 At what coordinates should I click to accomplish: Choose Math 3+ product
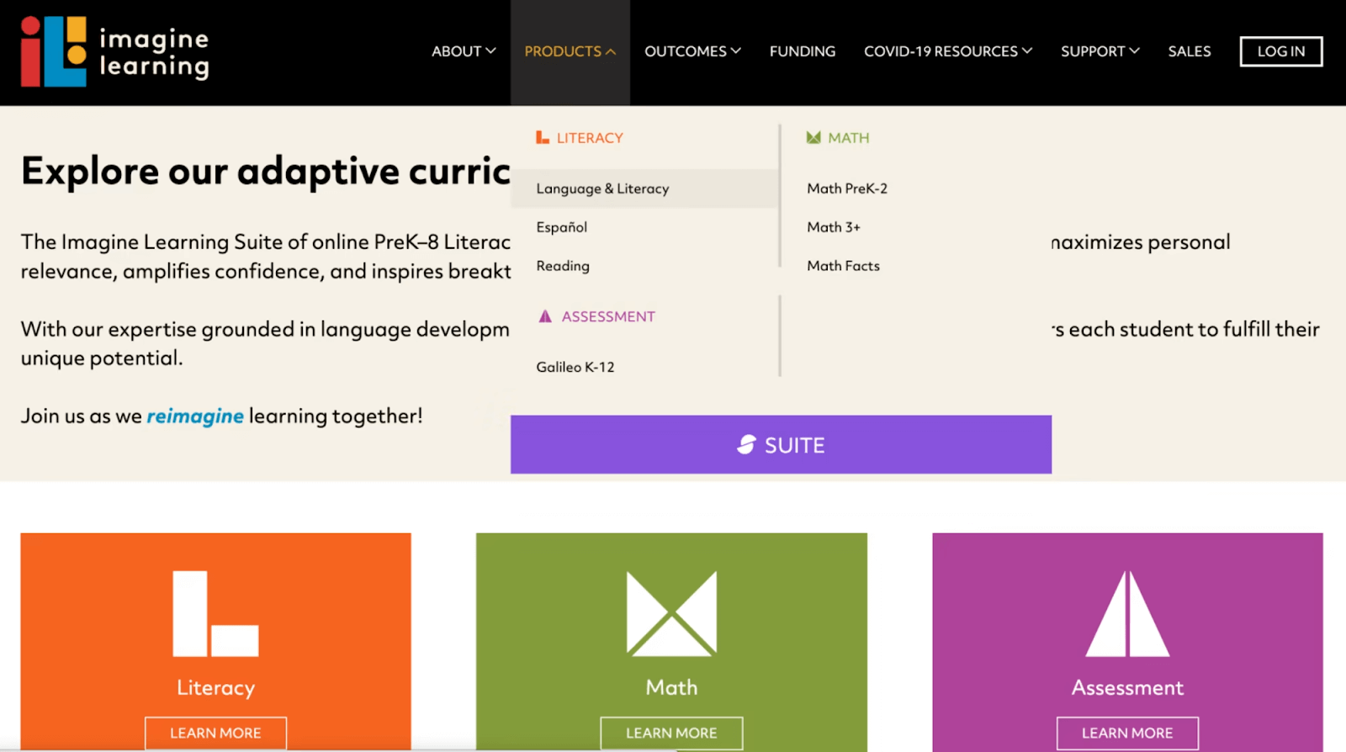point(834,227)
